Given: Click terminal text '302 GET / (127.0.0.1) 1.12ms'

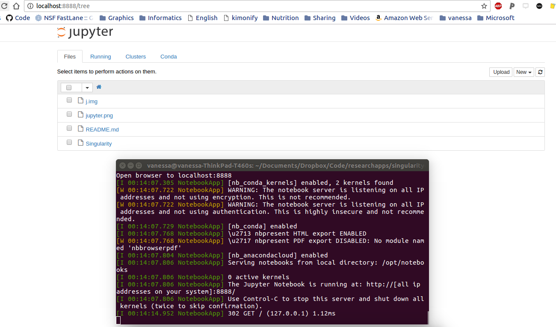Looking at the screenshot, I should coord(281,313).
